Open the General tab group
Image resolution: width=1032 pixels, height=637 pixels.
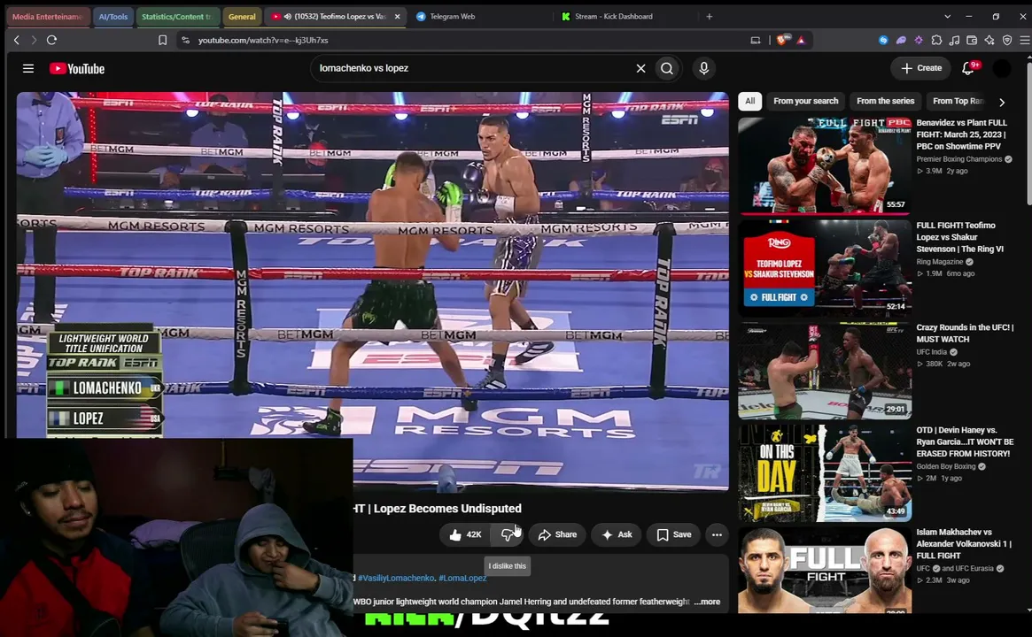pos(242,17)
